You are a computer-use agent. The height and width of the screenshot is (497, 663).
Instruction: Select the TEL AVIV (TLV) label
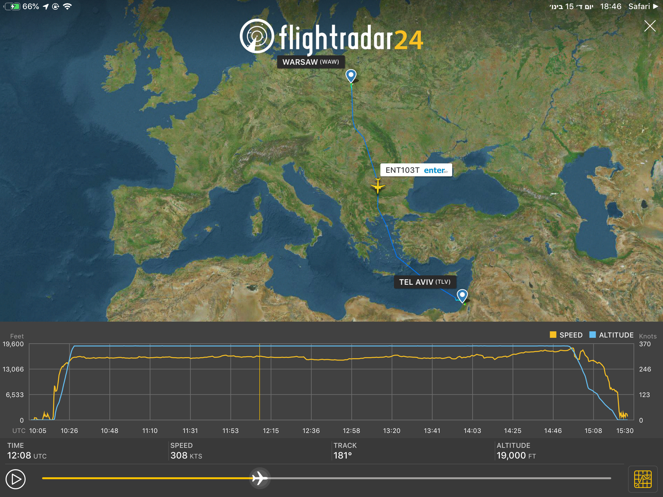tap(424, 282)
